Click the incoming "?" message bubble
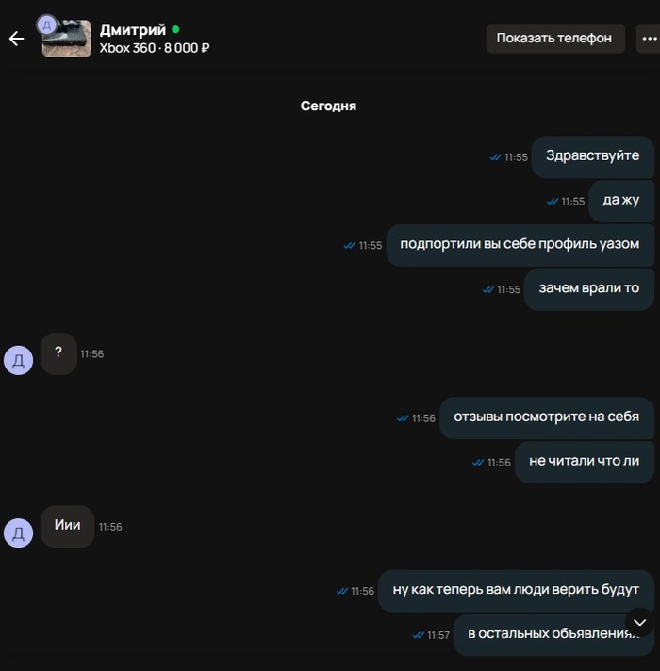Viewport: 660px width, 671px height. (58, 353)
